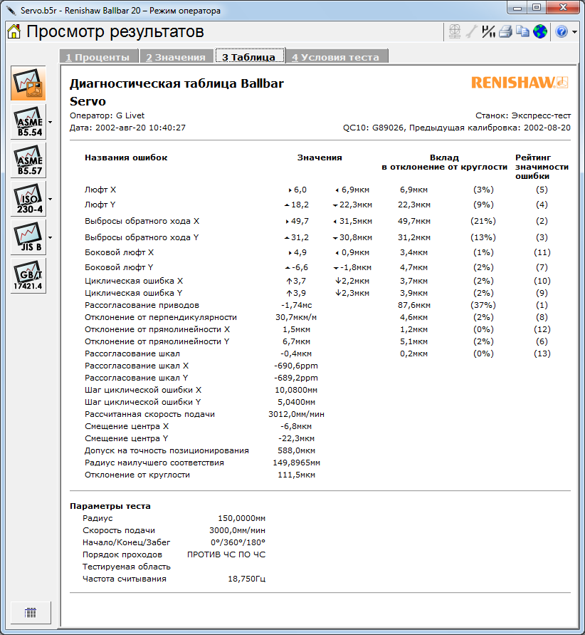Click Допуск на точность позиционирования label
The width and height of the screenshot is (585, 635).
[167, 450]
